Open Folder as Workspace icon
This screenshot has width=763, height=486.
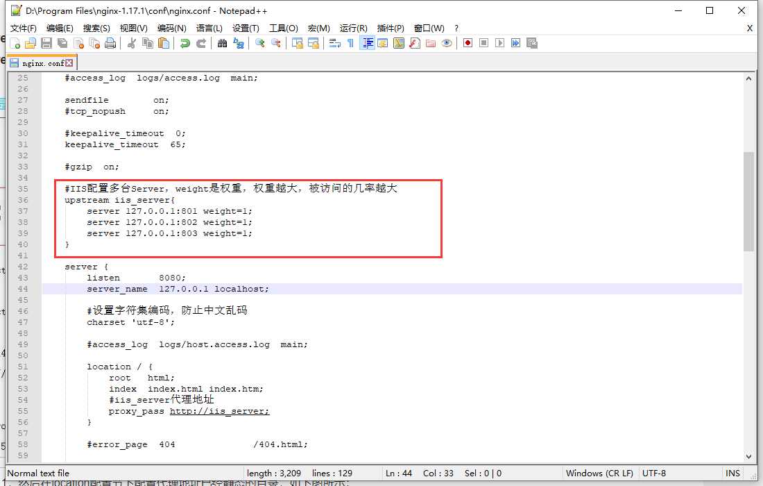(x=431, y=43)
